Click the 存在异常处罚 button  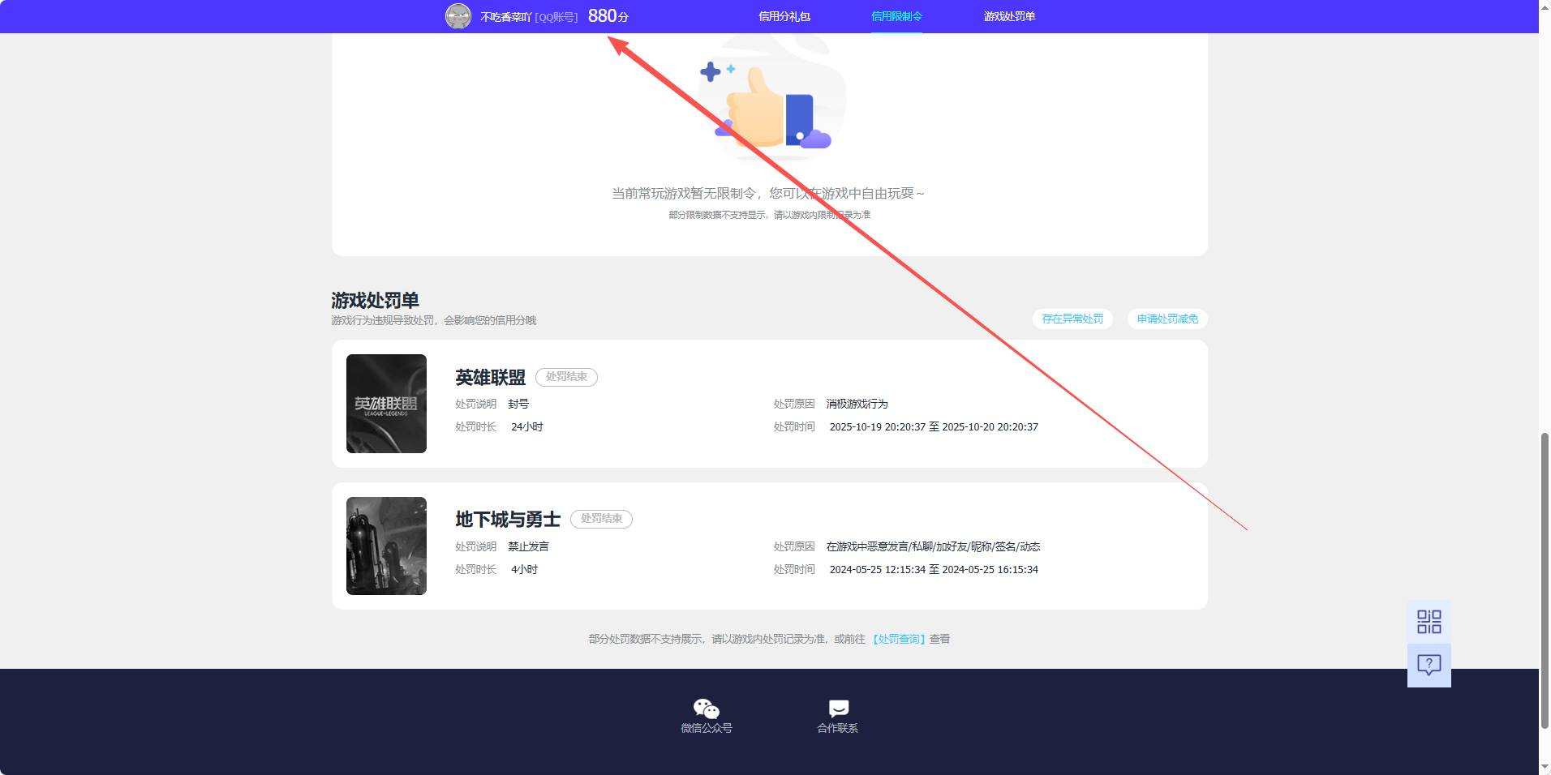click(x=1072, y=319)
